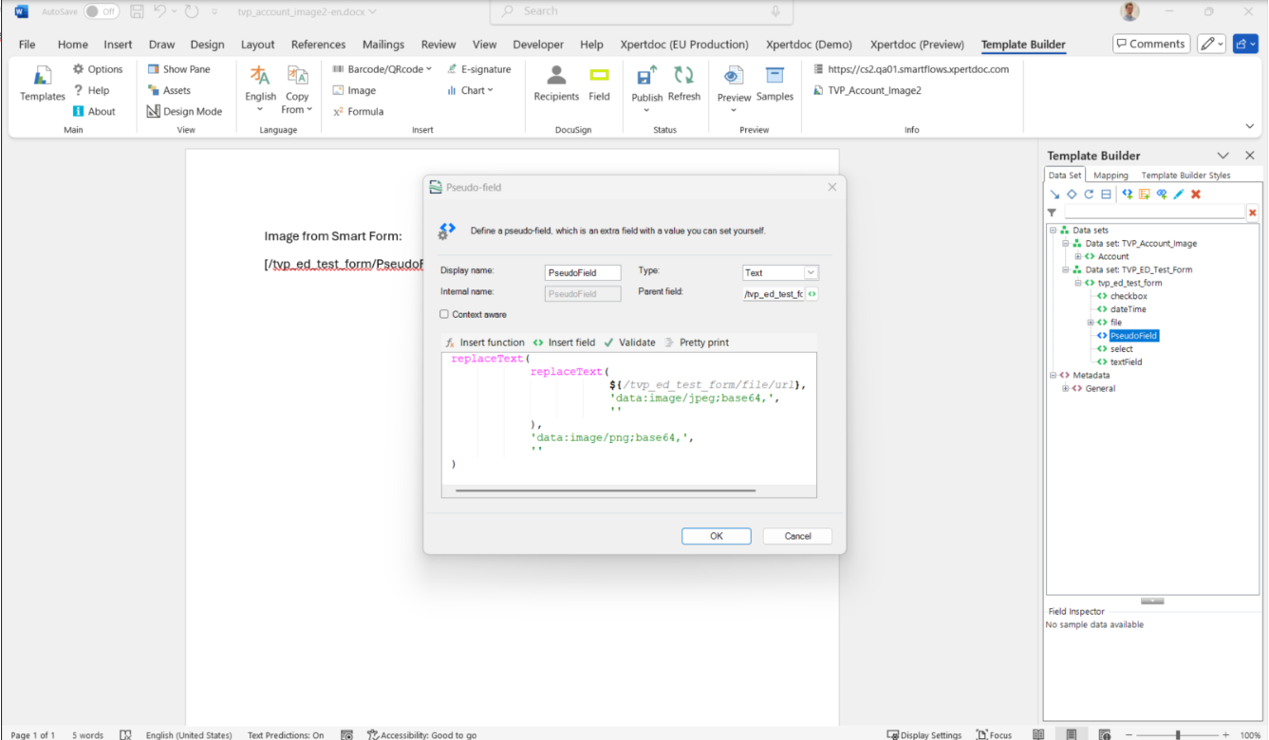Click OK in the Pseudo-field dialog
Screen dimensions: 1269x740
(x=717, y=536)
